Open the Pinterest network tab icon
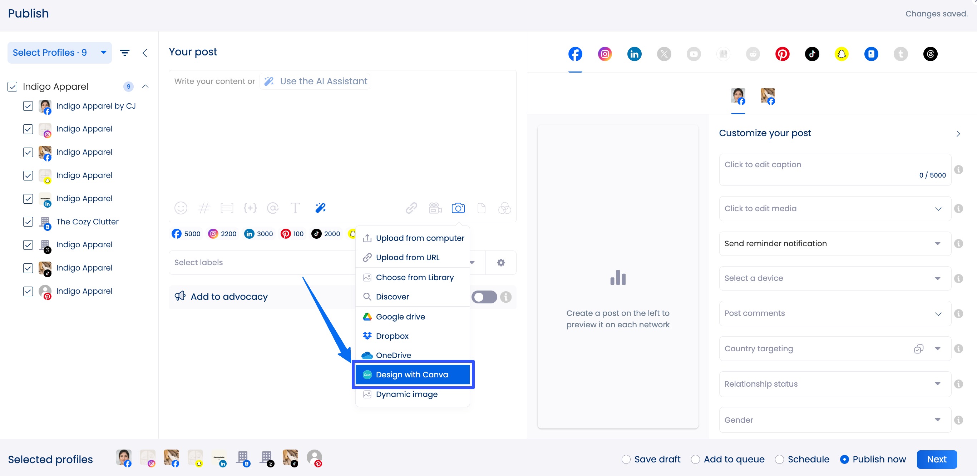The image size is (977, 476). [782, 54]
